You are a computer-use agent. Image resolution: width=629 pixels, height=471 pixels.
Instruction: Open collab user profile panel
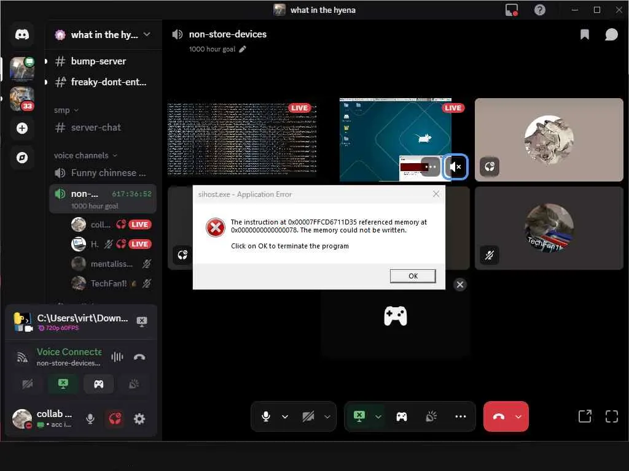(44, 418)
